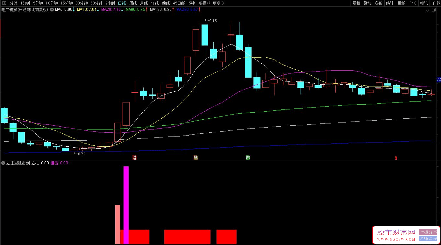This screenshot has width=441, height=245.
Task: Click the diamond icon at chart top-right
Action: [x=427, y=10]
